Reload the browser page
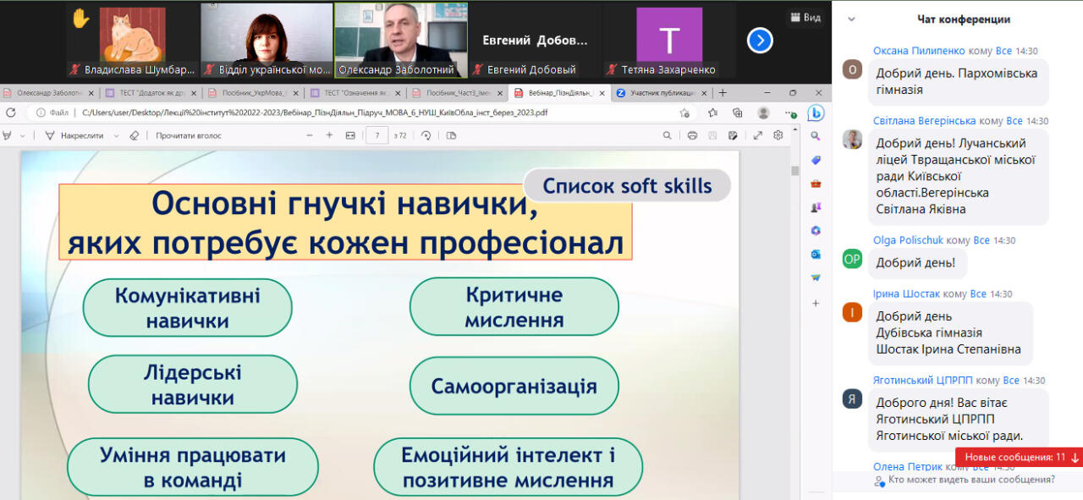 tap(11, 113)
